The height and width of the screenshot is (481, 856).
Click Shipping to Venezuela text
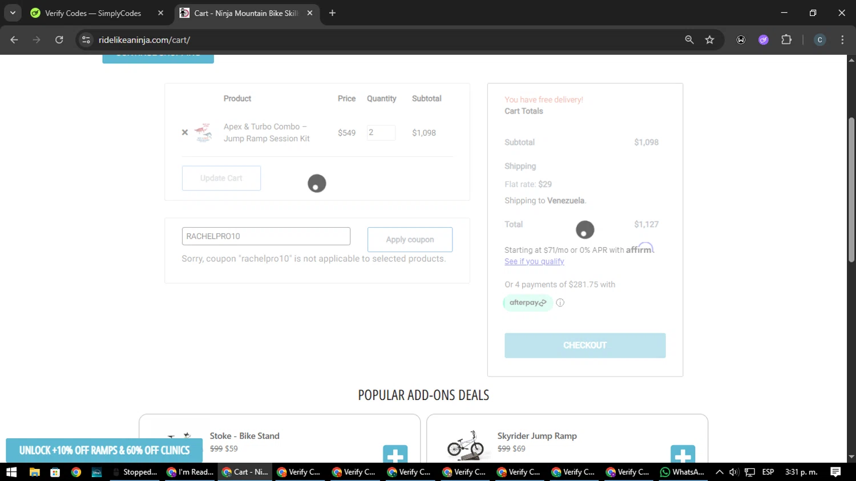(545, 200)
